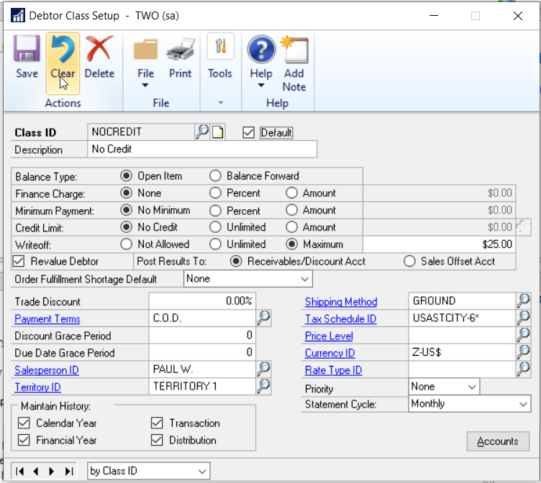
Task: Click the note icon beside Class ID
Action: click(x=217, y=132)
